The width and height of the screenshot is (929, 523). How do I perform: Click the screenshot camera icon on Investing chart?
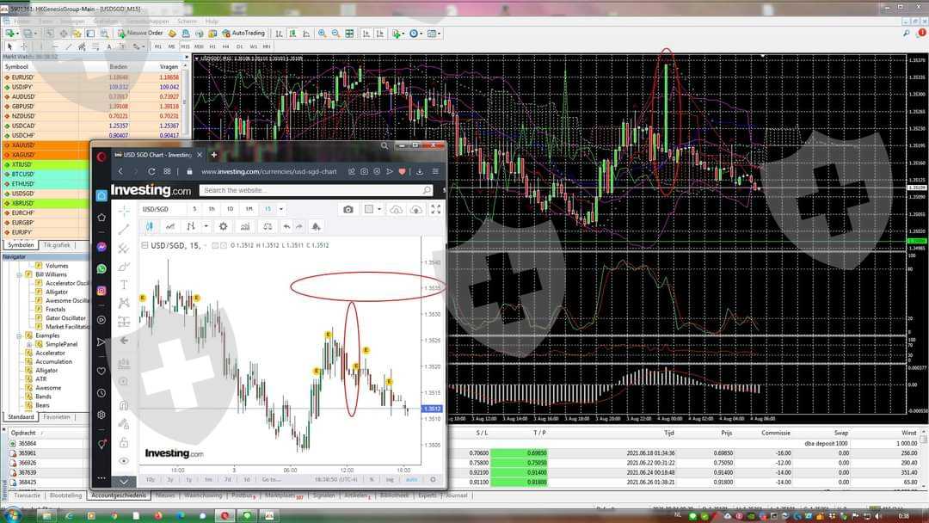tap(348, 209)
